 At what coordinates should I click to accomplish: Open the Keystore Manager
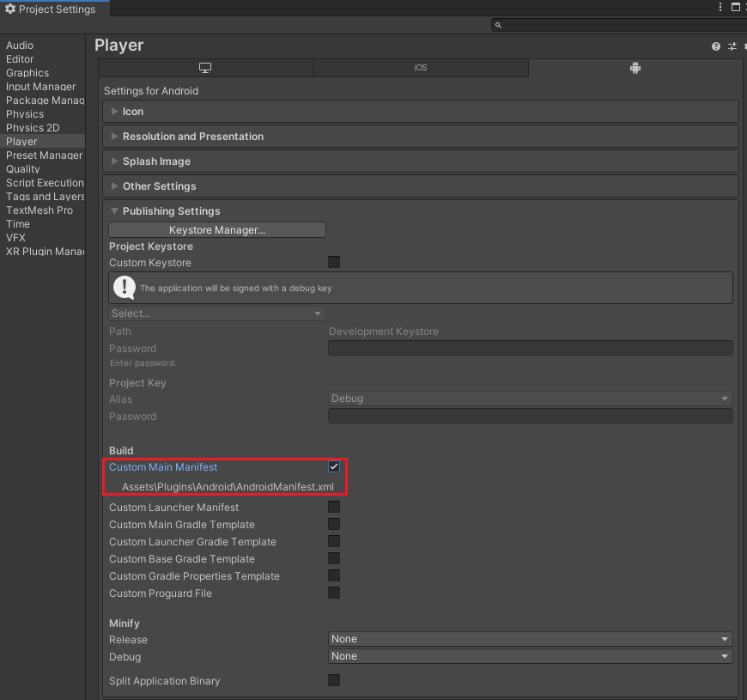(x=216, y=229)
